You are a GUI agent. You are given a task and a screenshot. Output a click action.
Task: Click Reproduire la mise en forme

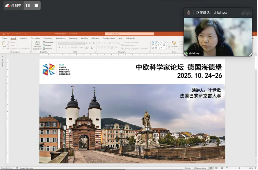point(18,49)
